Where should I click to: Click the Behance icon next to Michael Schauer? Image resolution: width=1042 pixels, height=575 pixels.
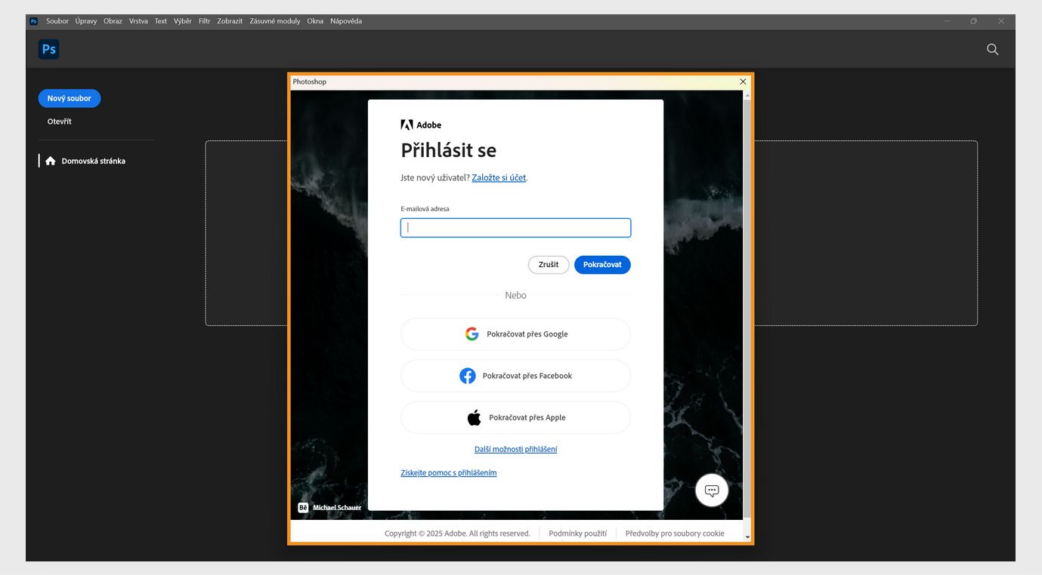click(302, 507)
